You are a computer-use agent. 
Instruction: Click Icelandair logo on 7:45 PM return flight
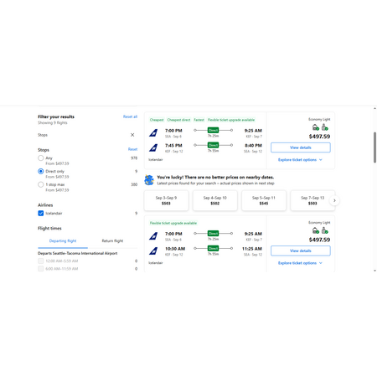(153, 147)
